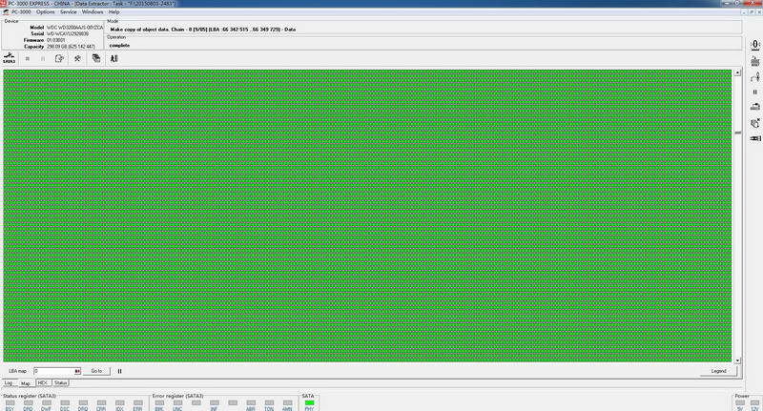Viewport: 763px width, 411px height.
Task: Open the Help menu
Action: coord(113,11)
